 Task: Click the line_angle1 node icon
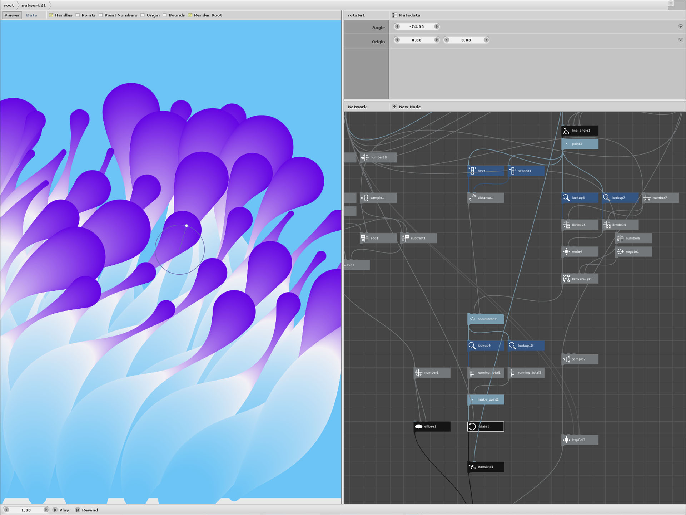[566, 131]
